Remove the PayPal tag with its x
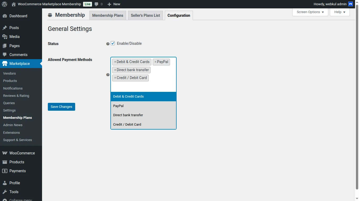The width and height of the screenshot is (359, 201). pos(155,62)
